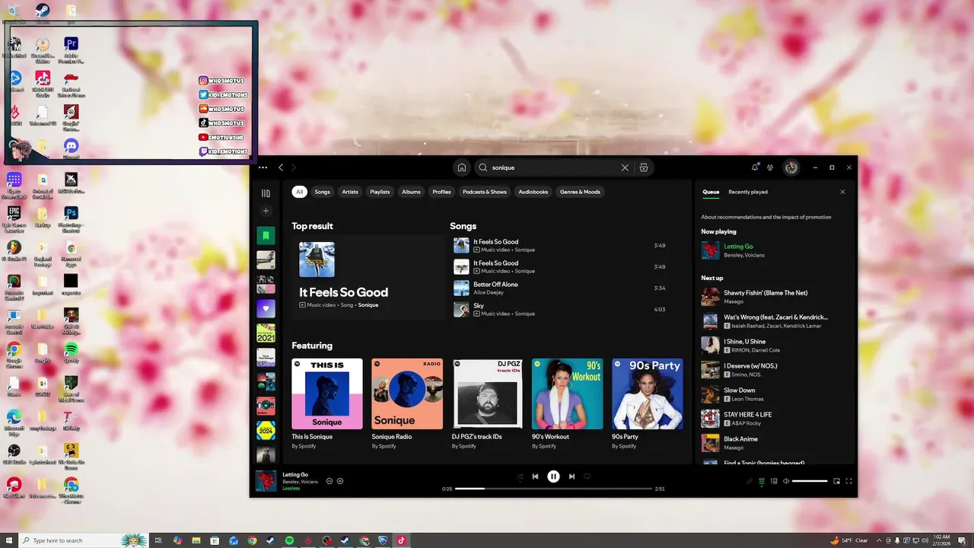Viewport: 974px width, 548px height.
Task: Open the 90s Party playlist card
Action: 648,404
